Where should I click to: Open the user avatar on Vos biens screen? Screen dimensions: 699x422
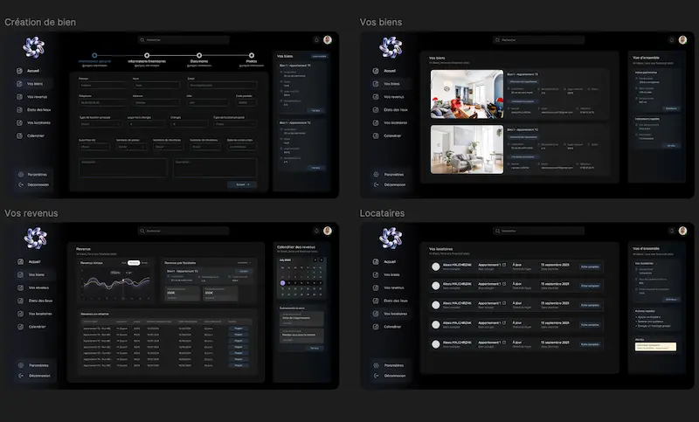click(x=683, y=39)
